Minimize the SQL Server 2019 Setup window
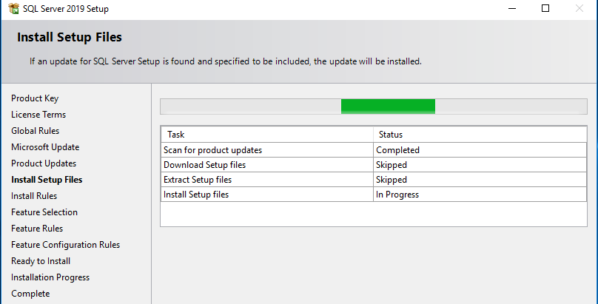This screenshot has width=598, height=304. click(511, 8)
